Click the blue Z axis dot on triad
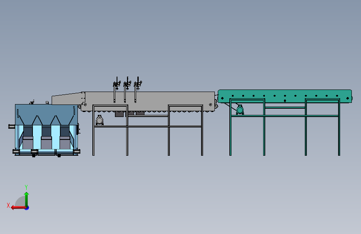 [27, 208]
